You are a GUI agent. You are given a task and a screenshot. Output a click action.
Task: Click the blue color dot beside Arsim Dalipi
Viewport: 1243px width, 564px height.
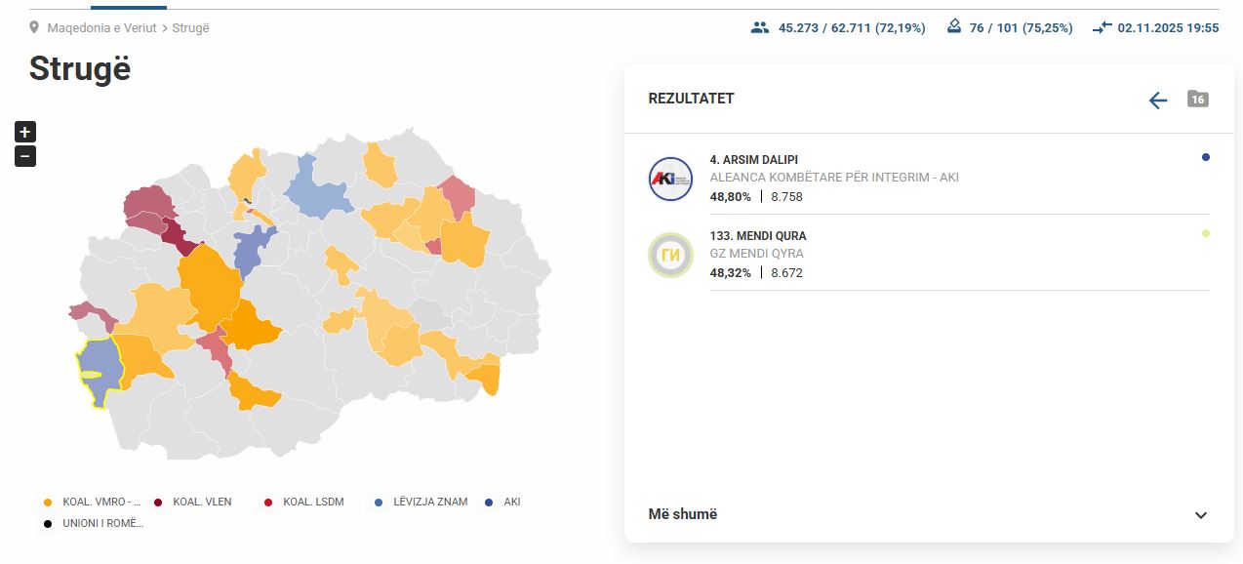(1206, 157)
